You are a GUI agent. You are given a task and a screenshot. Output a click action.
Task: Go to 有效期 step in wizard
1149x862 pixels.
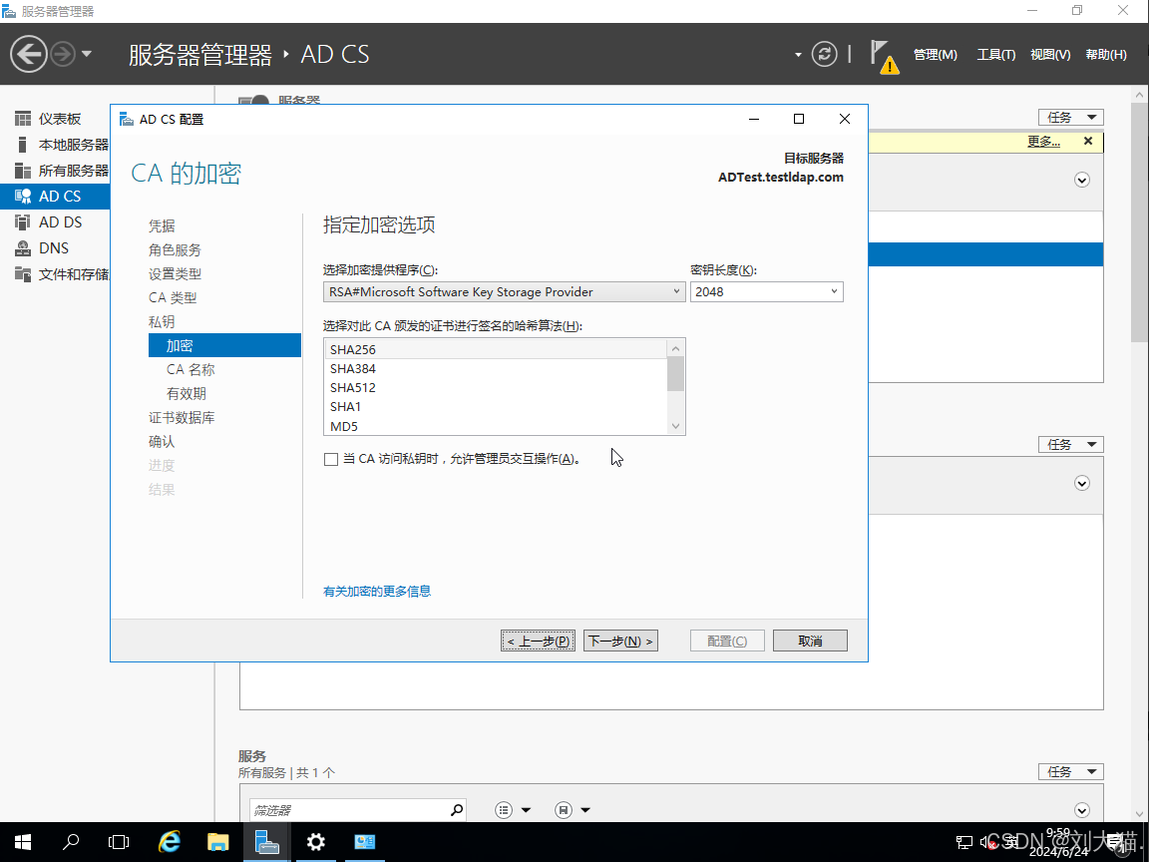click(x=187, y=394)
